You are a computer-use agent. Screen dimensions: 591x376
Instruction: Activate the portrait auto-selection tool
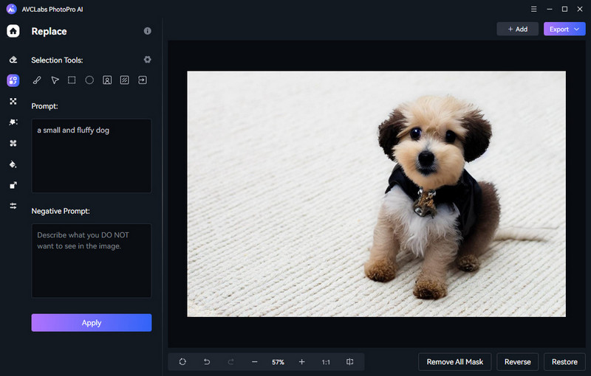107,80
